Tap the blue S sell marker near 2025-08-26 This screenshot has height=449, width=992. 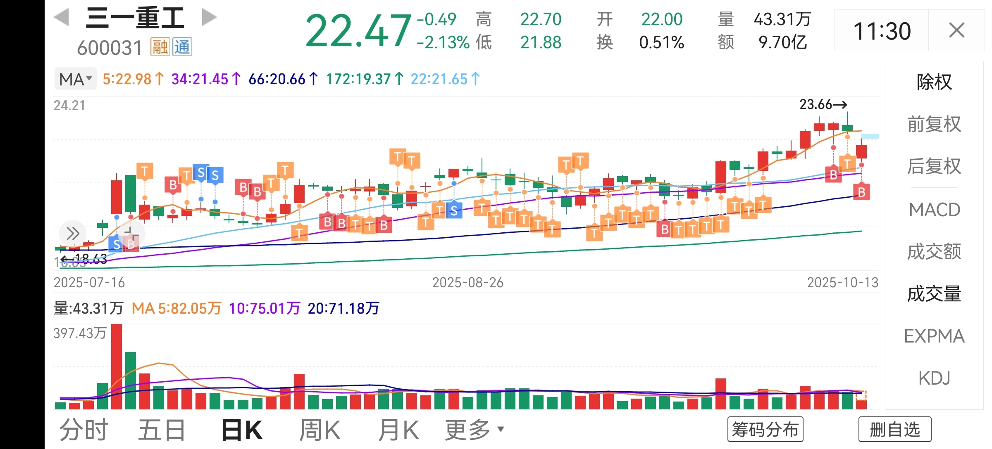[x=454, y=211]
